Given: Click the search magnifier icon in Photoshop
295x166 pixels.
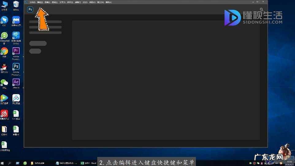Looking at the screenshot, I should 261,9.
